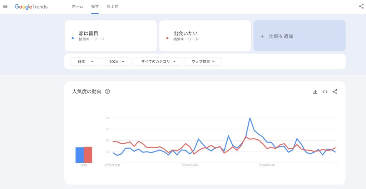The width and height of the screenshot is (366, 189).
Task: Open the hamburger main menu
Action: [5, 6]
